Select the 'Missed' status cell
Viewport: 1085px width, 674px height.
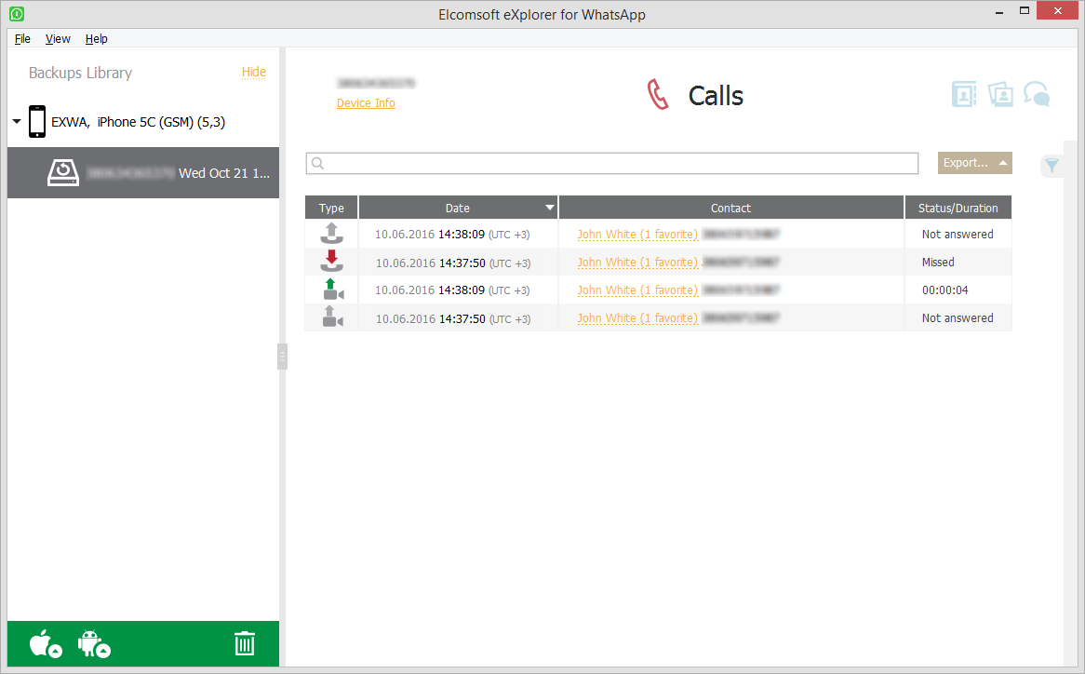[938, 263]
